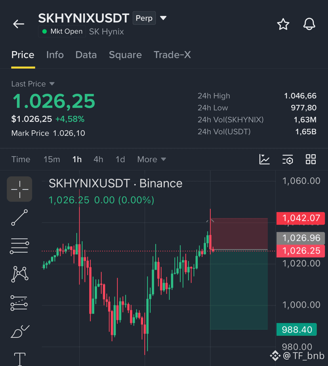This screenshot has width=328, height=366.
Task: Click the large 1.026,25 last price
Action: [54, 101]
